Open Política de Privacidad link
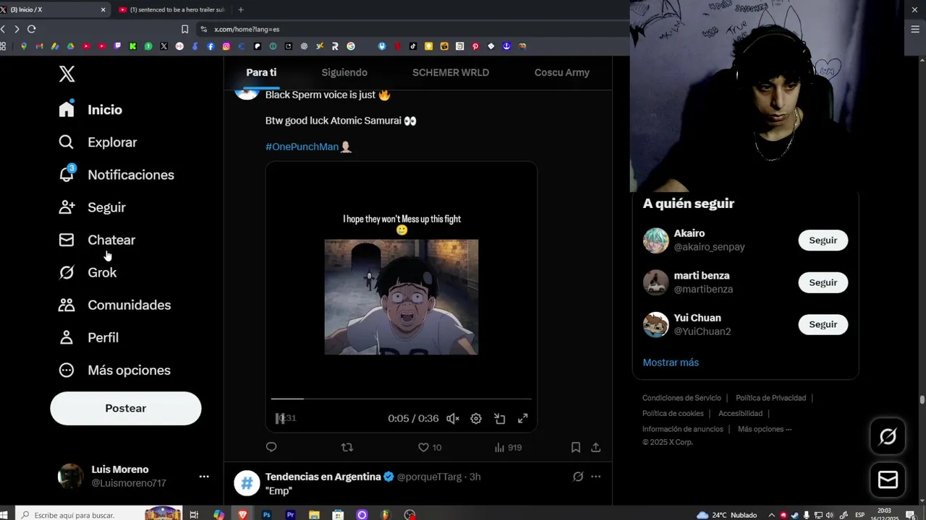The image size is (926, 520). (x=771, y=398)
